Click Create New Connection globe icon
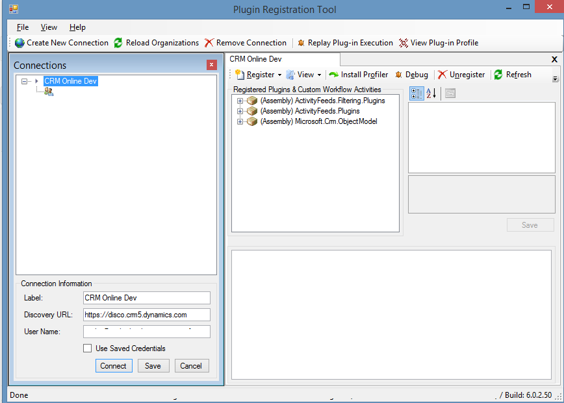564x403 pixels. [x=19, y=43]
